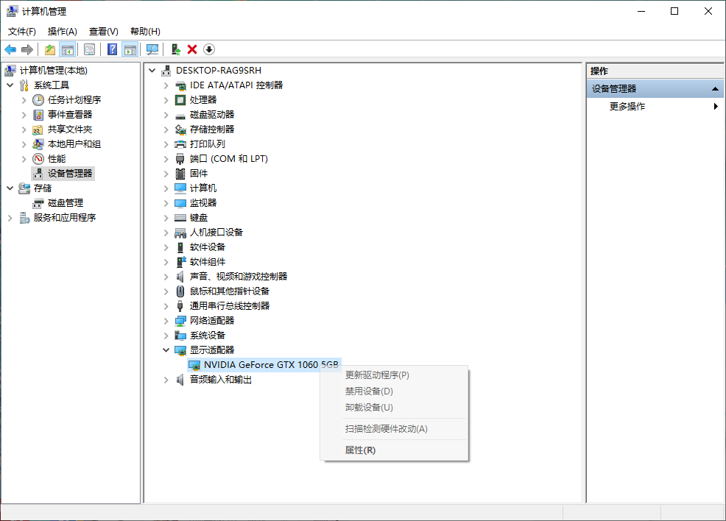Toggle the show/hide console tree button
726x521 pixels.
pos(68,49)
